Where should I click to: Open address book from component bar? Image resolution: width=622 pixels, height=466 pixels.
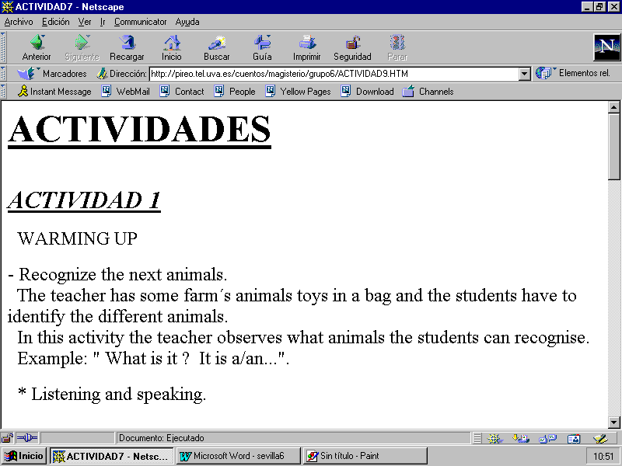[x=574, y=438]
